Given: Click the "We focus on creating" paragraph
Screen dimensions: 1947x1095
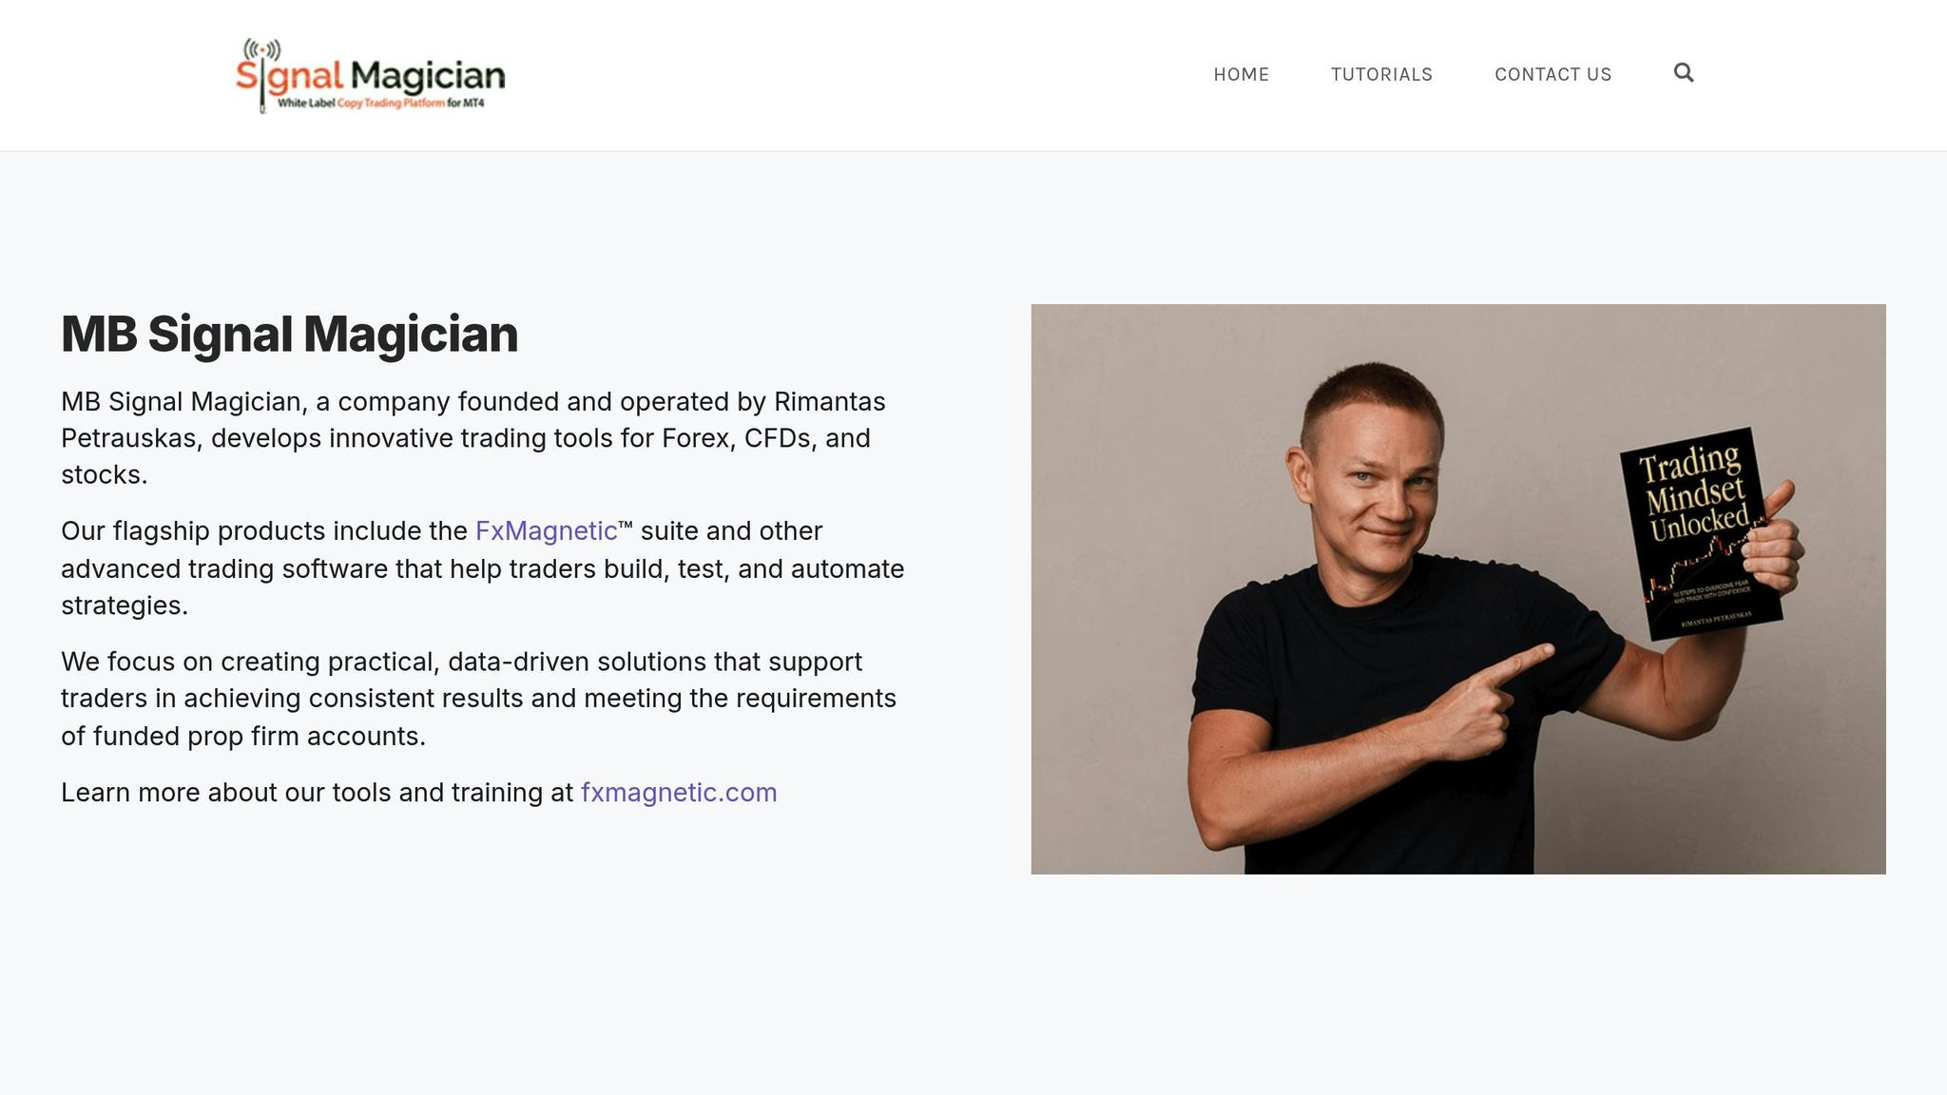Looking at the screenshot, I should [x=478, y=699].
